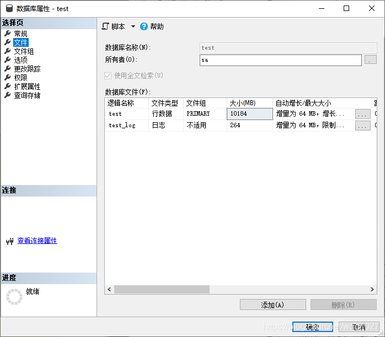Image resolution: width=385 pixels, height=337 pixels.
Task: Click the 脚本 toolbar button
Action: [114, 26]
